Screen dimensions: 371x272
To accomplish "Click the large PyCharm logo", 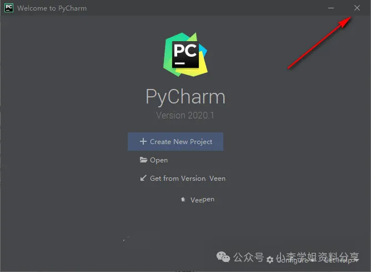I will [185, 55].
